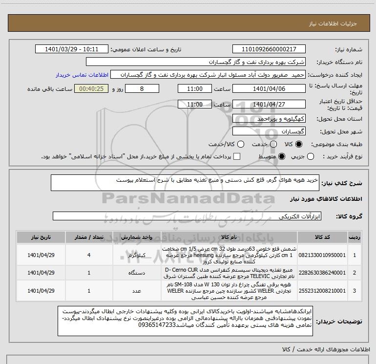Toggle the اسناد خزانه اسلامی payment checkbox
This screenshot has width=376, height=364.
click(237, 156)
